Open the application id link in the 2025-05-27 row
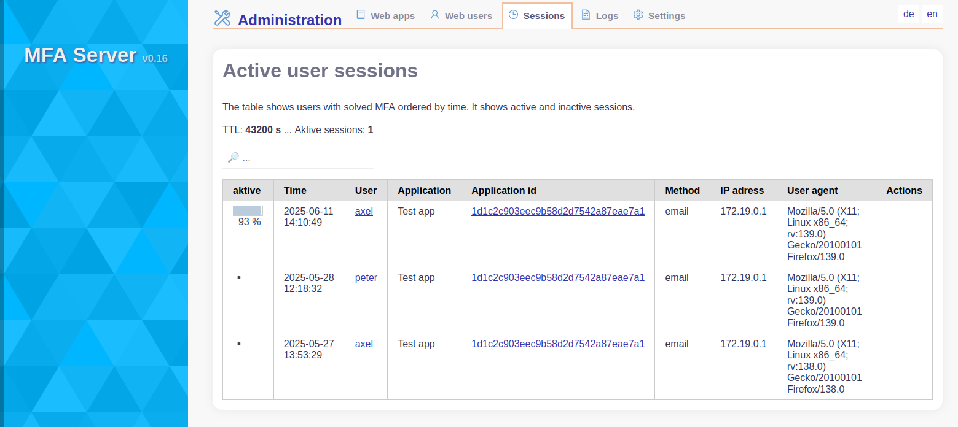958x427 pixels. coord(558,344)
